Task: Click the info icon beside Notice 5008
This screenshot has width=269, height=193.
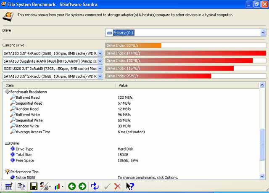Action: pyautogui.click(x=13, y=177)
